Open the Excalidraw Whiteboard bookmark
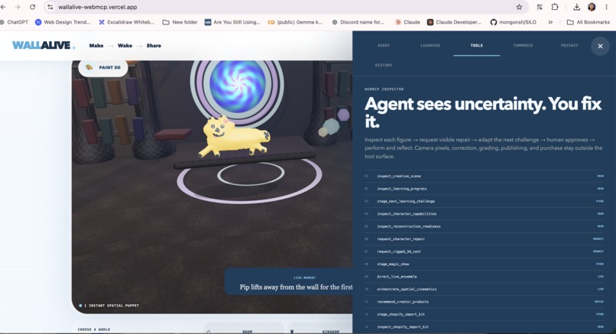616x334 pixels. click(x=127, y=22)
